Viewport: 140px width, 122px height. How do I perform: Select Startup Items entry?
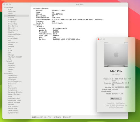point(13,111)
